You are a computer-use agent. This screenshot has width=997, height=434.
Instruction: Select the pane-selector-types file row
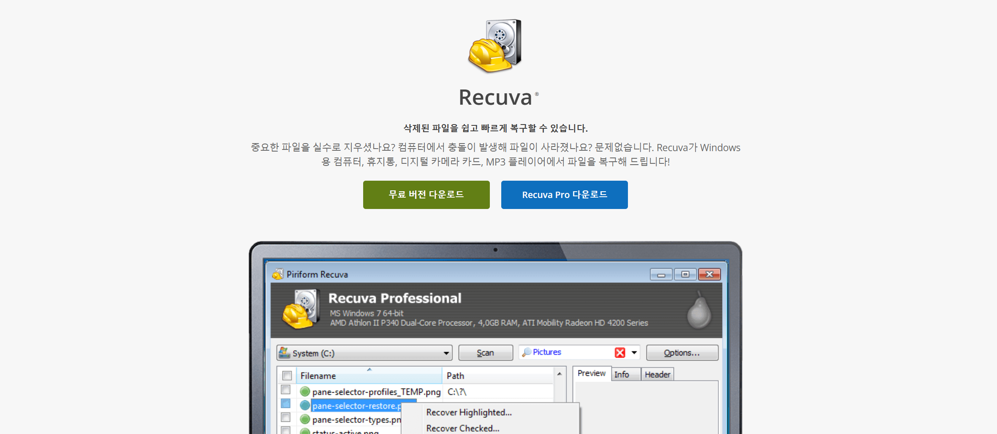[x=356, y=420]
